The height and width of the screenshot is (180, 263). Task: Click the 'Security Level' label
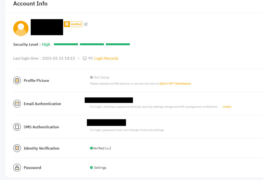pos(26,45)
